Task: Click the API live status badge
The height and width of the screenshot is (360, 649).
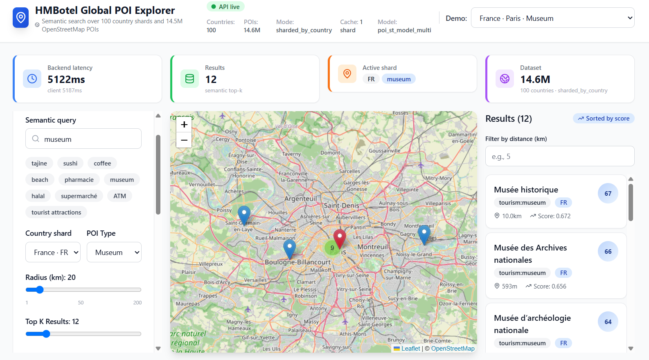Action: [225, 7]
